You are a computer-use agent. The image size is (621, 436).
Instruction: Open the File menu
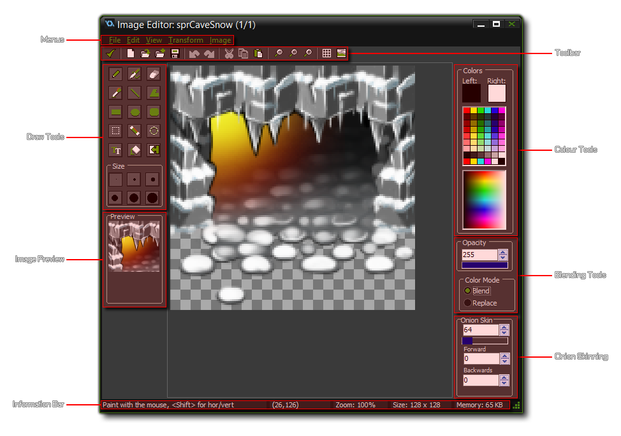(115, 40)
